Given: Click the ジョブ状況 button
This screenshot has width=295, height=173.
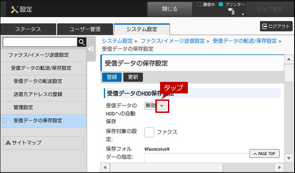Looking at the screenshot, I should (270, 9).
